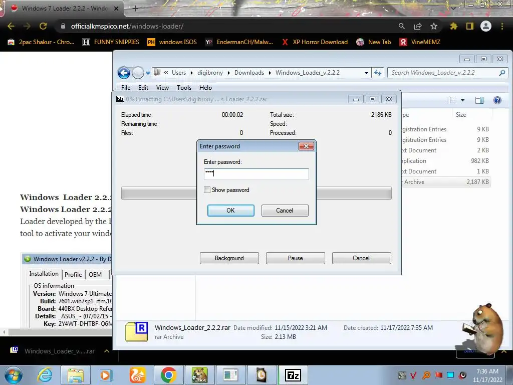This screenshot has width=513, height=385.
Task: Open Windows Media Player taskbar icon
Action: pos(106,375)
